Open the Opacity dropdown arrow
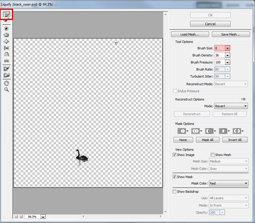 point(222,212)
